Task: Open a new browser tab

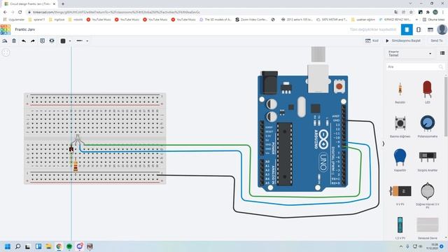Action: [x=63, y=4]
